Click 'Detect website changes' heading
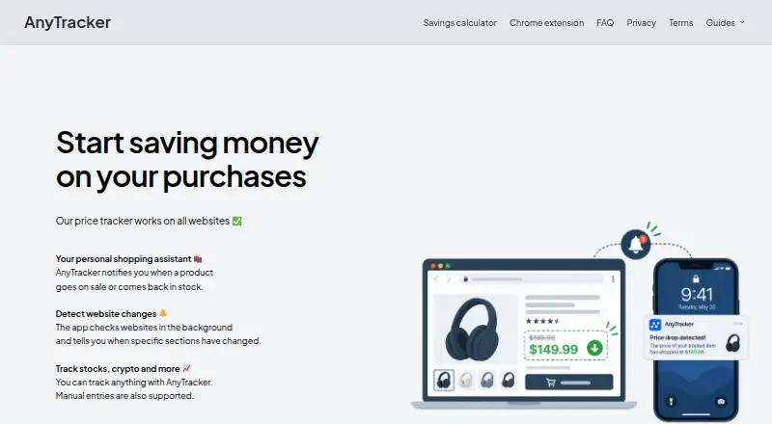Viewport: 772px width, 424px height. pos(106,314)
